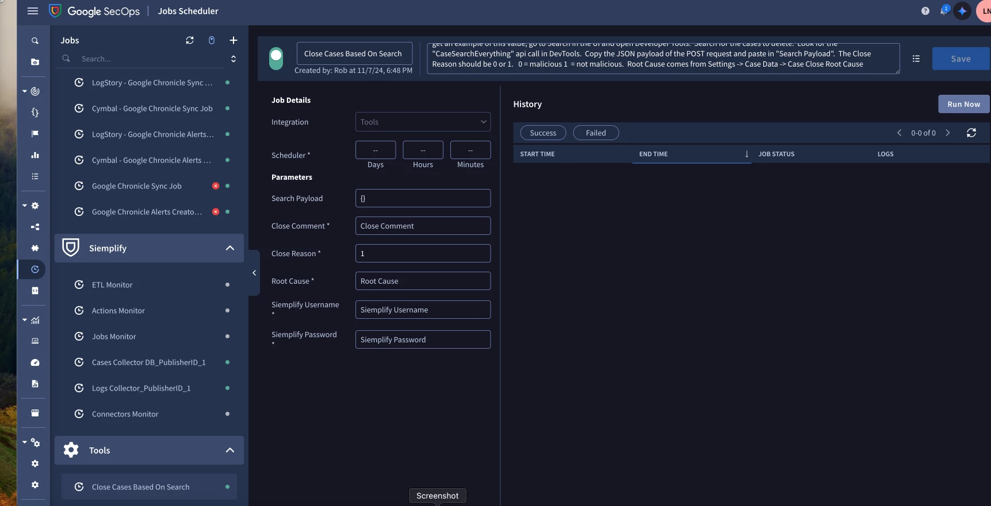Open the Gemini sparkle assistant icon
This screenshot has height=506, width=991.
click(x=962, y=11)
